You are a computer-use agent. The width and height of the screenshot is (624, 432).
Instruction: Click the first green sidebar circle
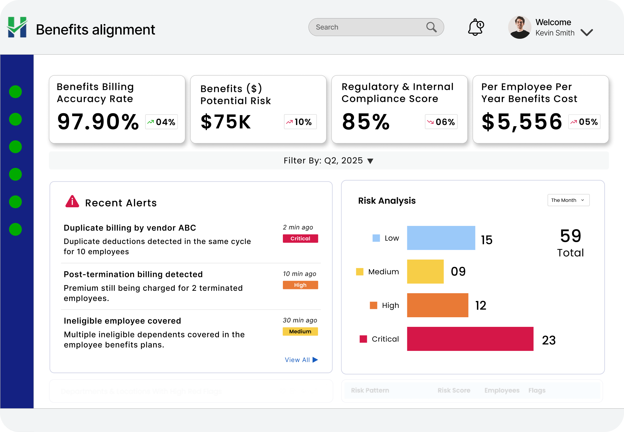tap(15, 92)
